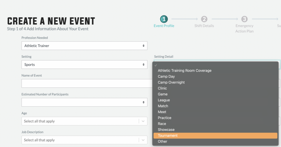The height and width of the screenshot is (147, 281).
Task: Choose Athletic Training Room Coverage option
Action: point(184,71)
